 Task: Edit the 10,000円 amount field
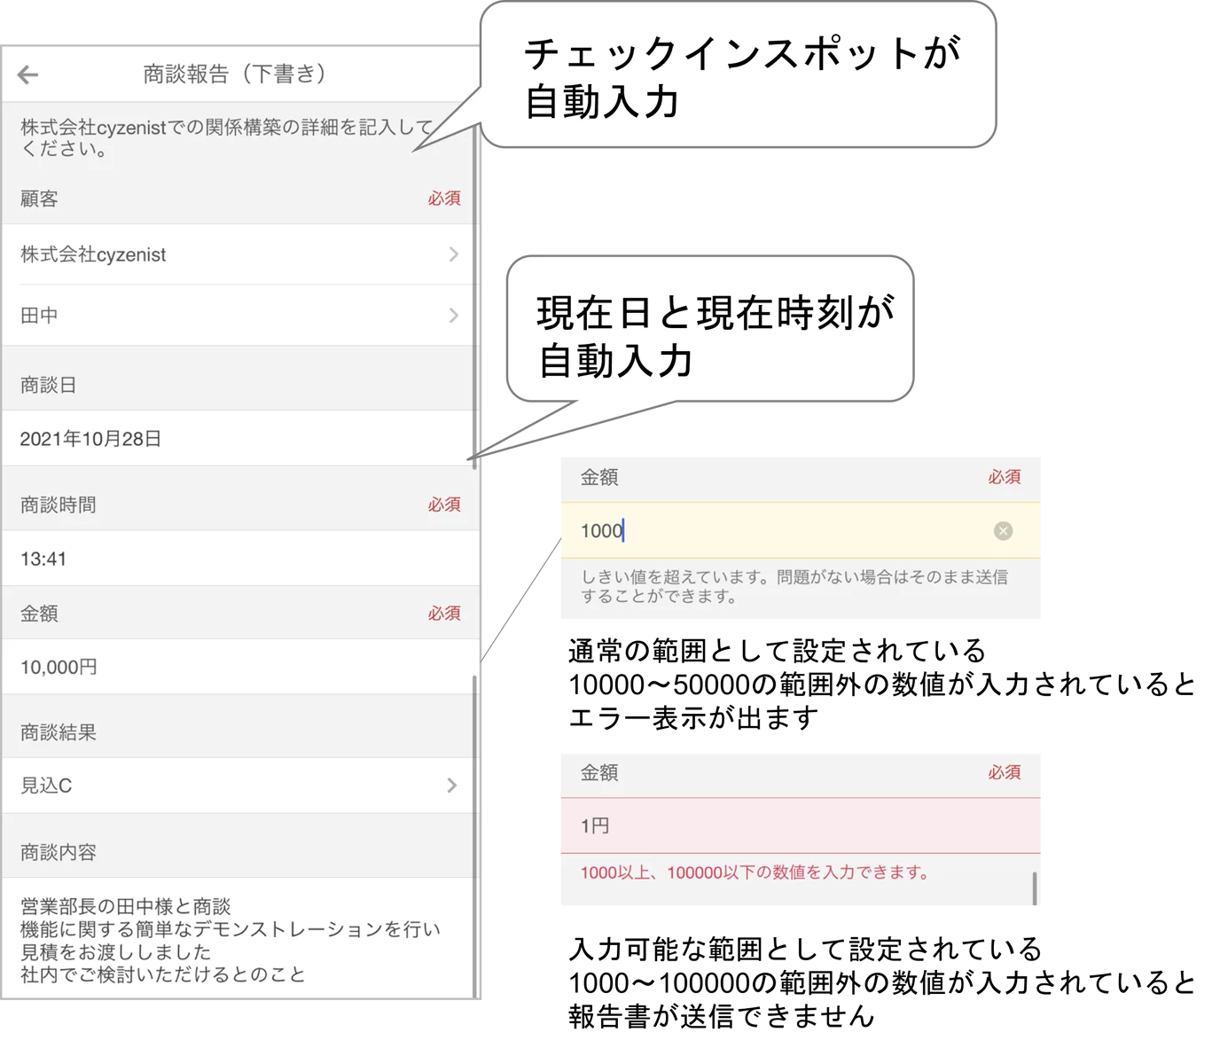(x=238, y=667)
